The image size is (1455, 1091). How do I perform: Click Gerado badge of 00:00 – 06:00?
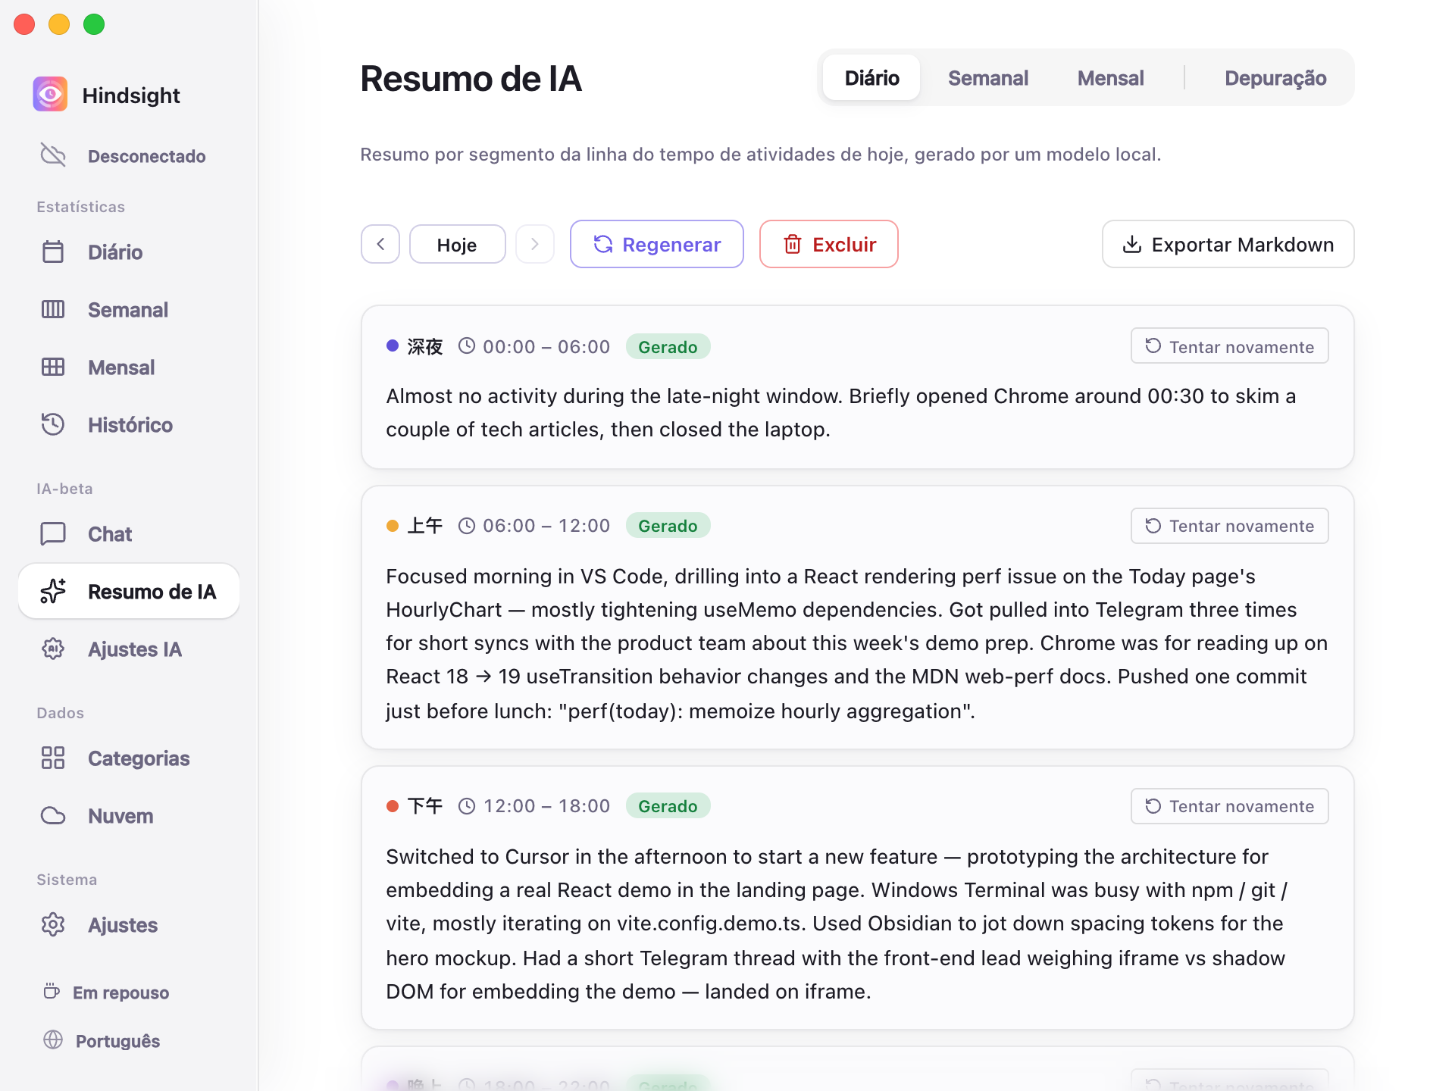click(x=668, y=347)
